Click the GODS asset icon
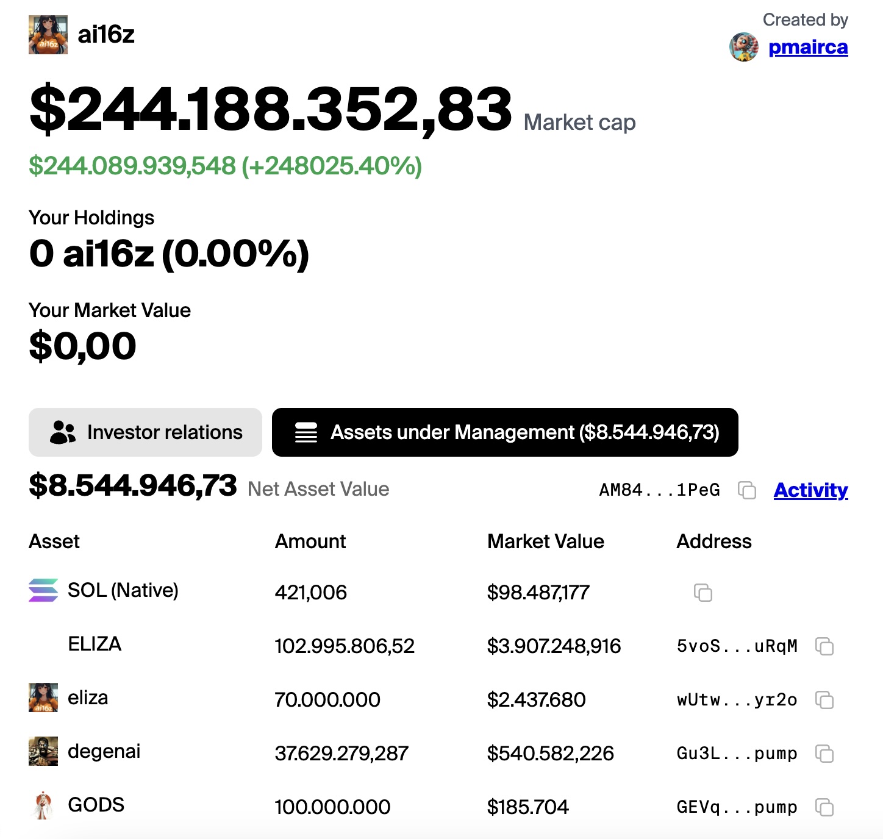Screen dimensions: 883x839 point(43,805)
